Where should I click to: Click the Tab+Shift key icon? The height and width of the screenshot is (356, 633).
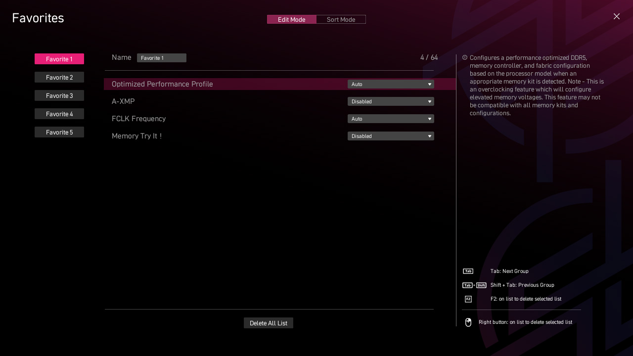474,285
